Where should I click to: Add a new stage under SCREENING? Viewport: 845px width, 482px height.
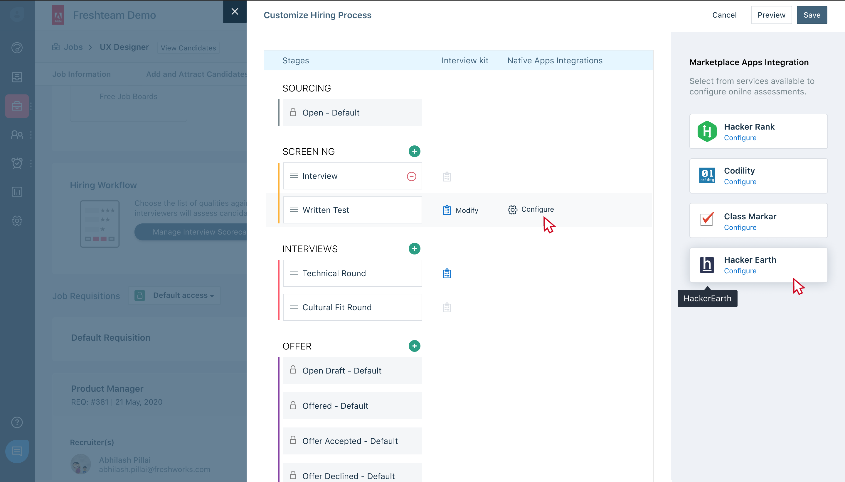pos(414,151)
